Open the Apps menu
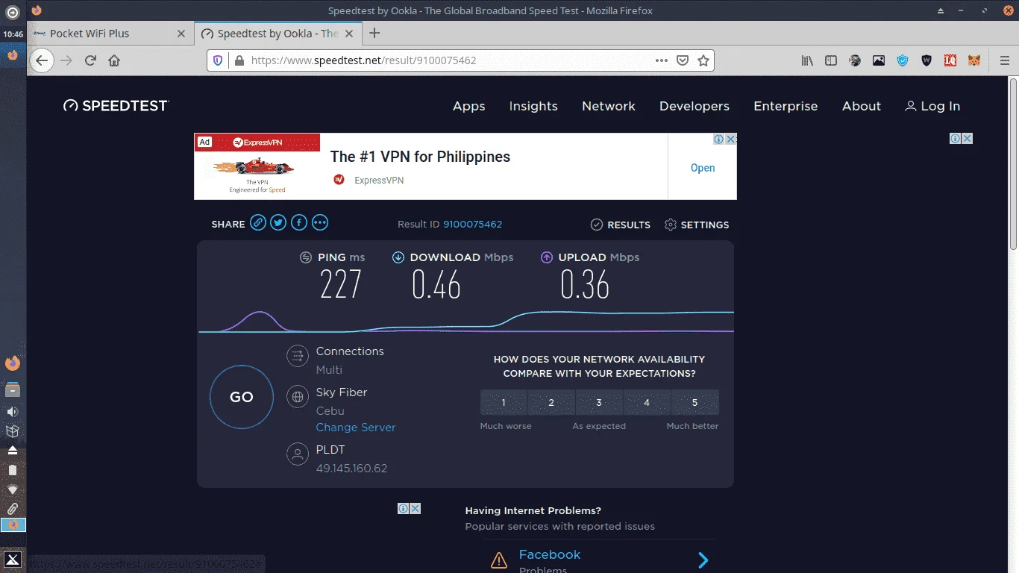Viewport: 1019px width, 573px height. point(469,106)
